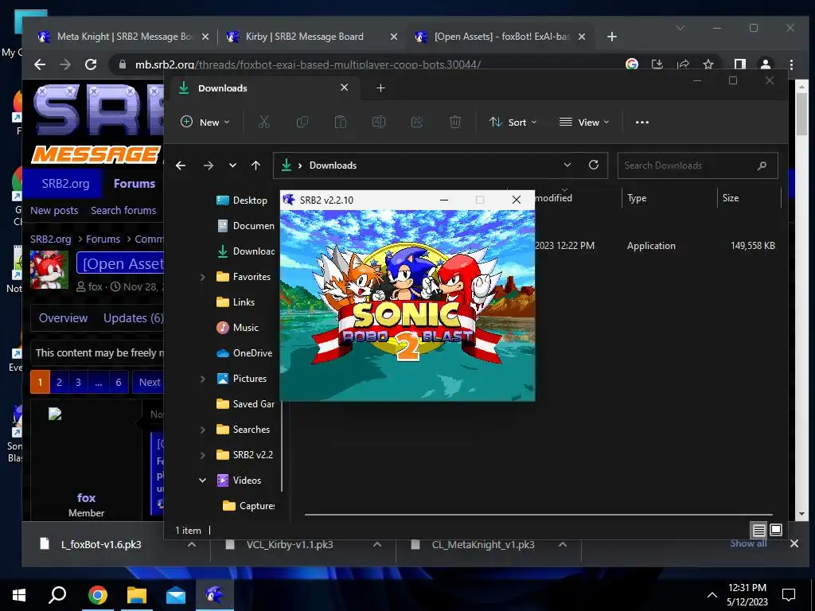This screenshot has width=815, height=611.
Task: Click the search magnifier in Explorer
Action: pyautogui.click(x=762, y=165)
